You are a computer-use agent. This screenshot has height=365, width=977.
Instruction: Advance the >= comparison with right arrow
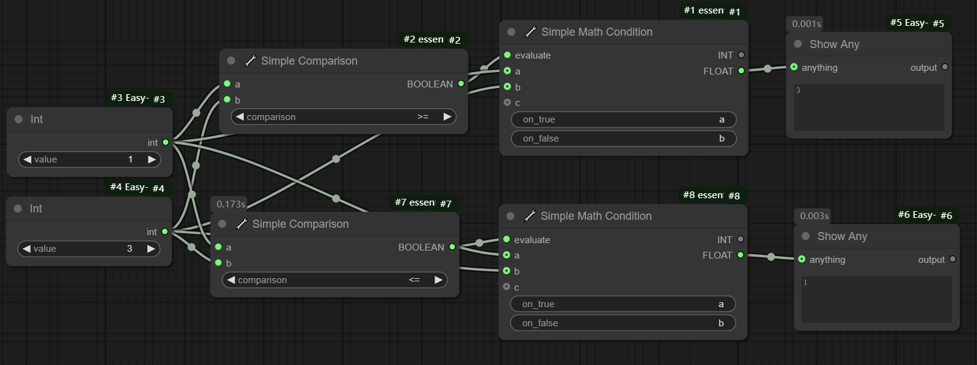point(448,117)
